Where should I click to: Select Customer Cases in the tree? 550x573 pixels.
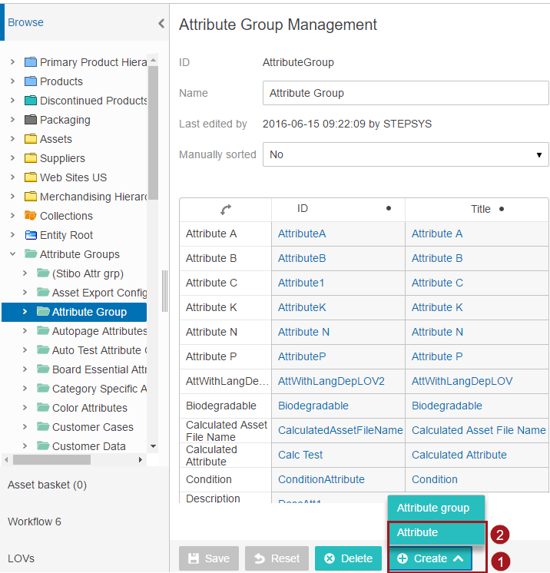pos(93,427)
